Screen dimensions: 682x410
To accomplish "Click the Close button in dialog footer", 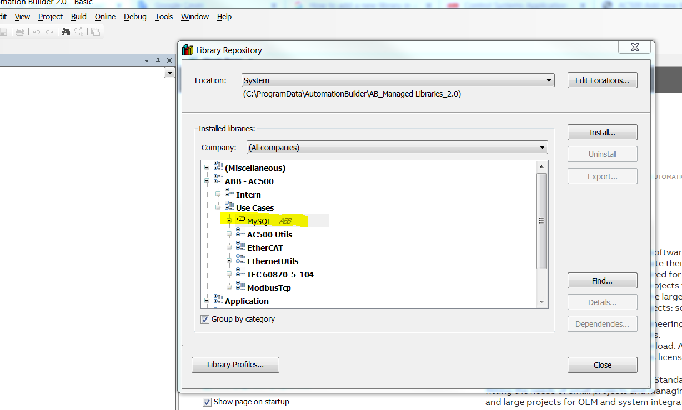I will tap(602, 365).
